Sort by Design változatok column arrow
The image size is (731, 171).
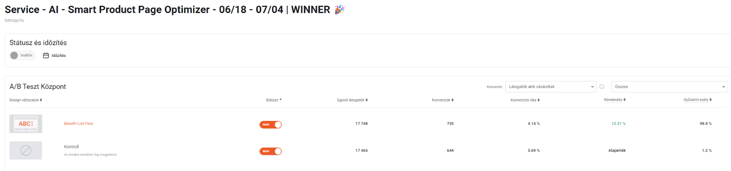pos(41,100)
